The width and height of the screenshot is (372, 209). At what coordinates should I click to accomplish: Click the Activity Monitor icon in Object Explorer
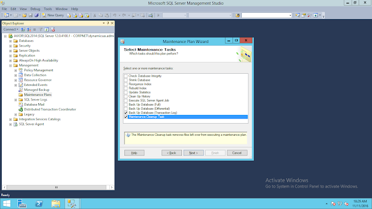click(x=53, y=30)
